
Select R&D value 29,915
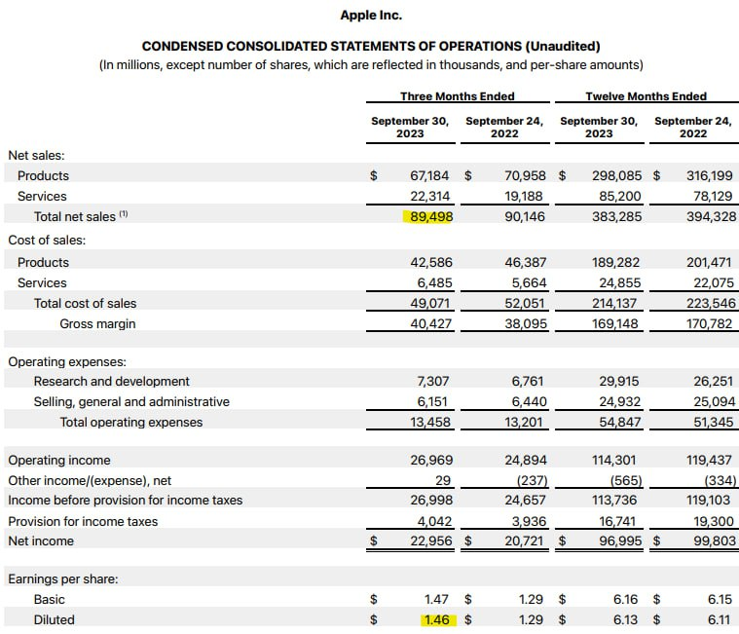[x=620, y=381]
